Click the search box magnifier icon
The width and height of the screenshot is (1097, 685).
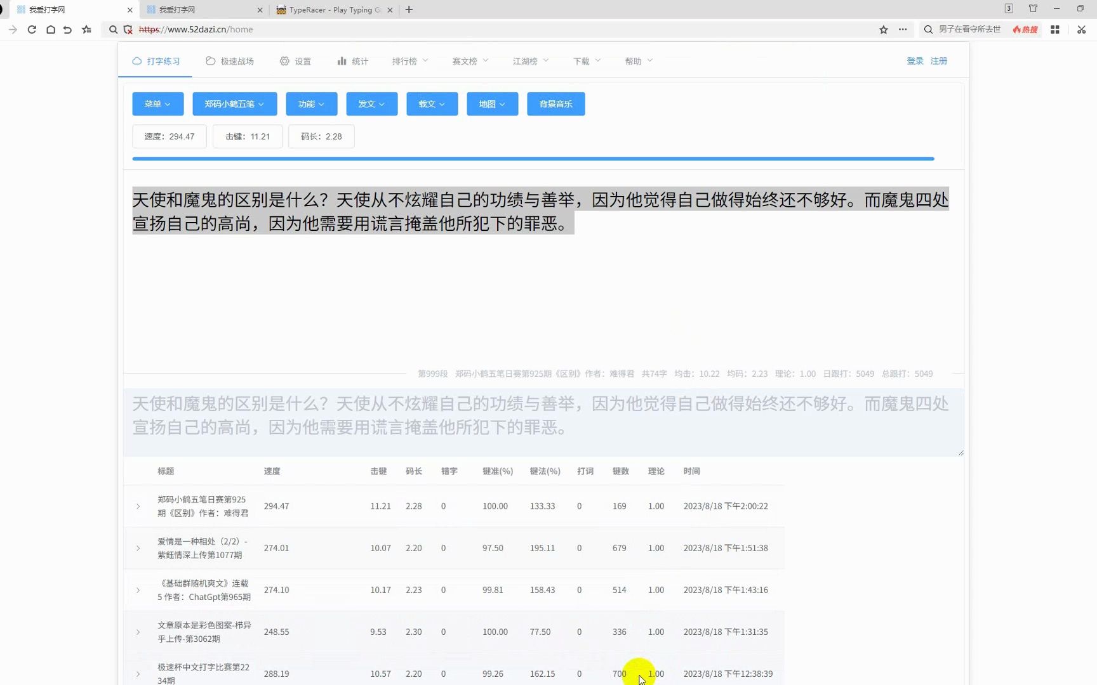click(x=928, y=29)
